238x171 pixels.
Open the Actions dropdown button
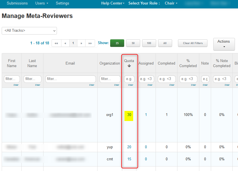coord(224,44)
